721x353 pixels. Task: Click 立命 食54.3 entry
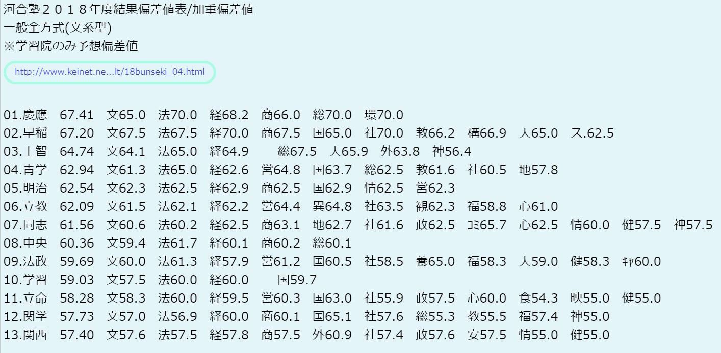pyautogui.click(x=538, y=298)
